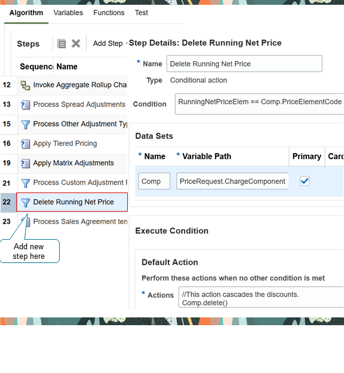Click the Variable Path field PriceRequest.ChargeComponent
The height and width of the screenshot is (373, 344).
(x=232, y=181)
